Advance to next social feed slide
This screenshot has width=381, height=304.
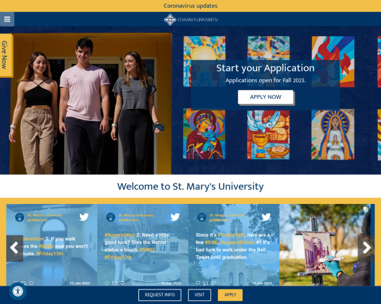click(366, 248)
